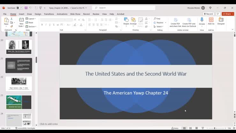
Task: Open the Designer pane
Action: tap(221, 21)
